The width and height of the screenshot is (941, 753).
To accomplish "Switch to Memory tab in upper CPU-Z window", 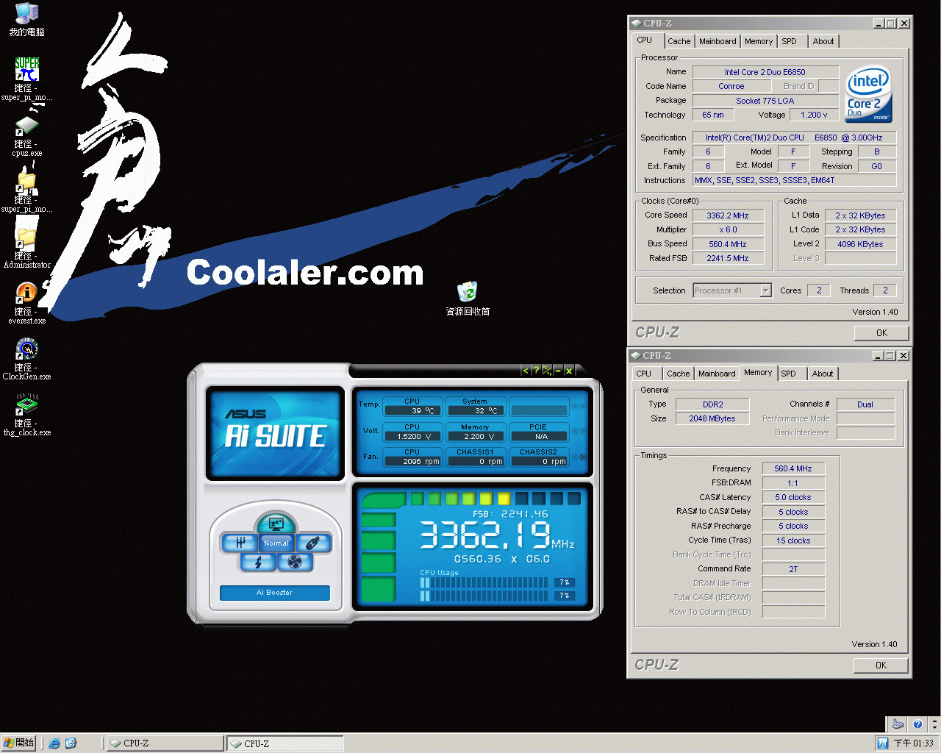I will click(x=759, y=41).
